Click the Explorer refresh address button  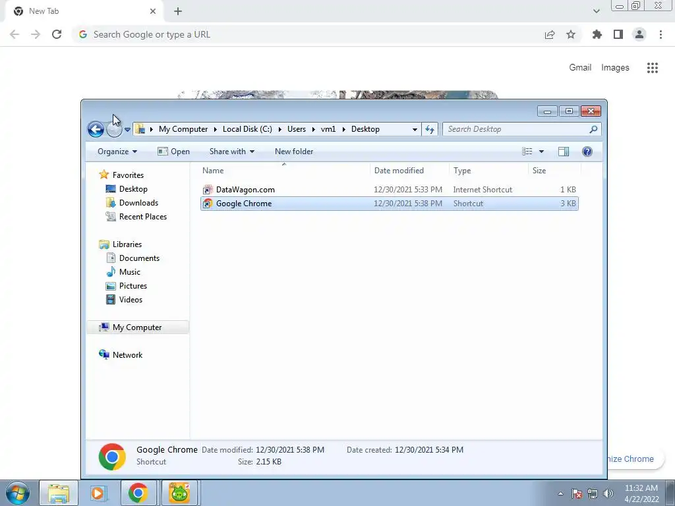pos(430,129)
